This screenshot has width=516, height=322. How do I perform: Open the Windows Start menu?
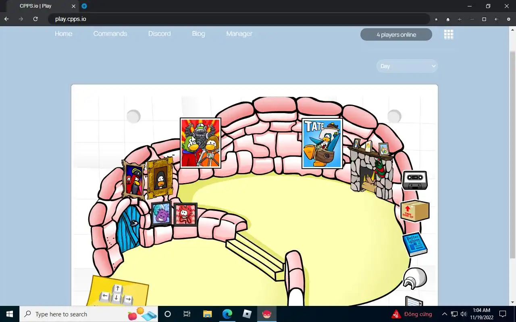10,314
